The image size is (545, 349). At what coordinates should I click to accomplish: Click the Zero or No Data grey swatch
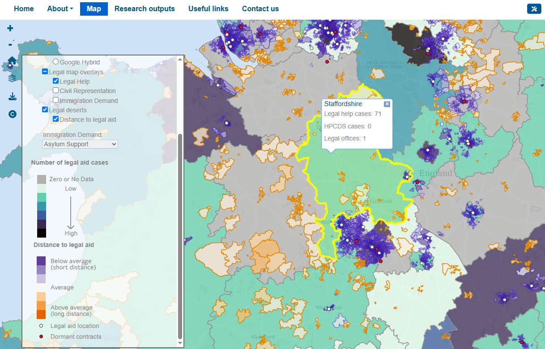point(42,179)
